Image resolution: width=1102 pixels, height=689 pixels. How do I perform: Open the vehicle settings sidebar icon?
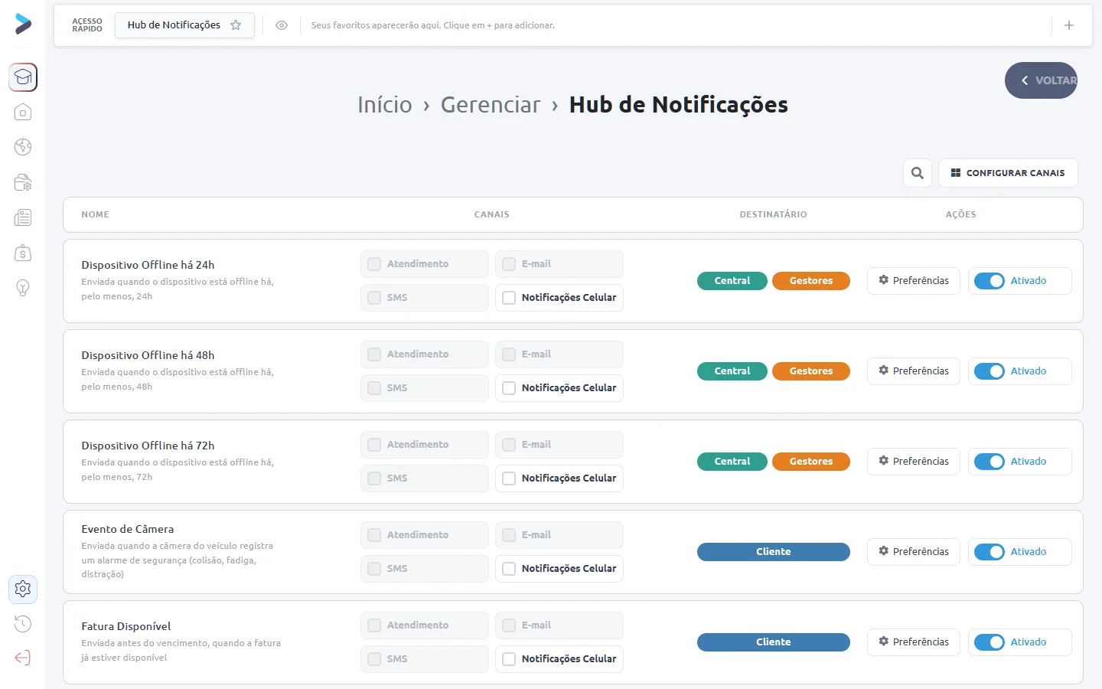[x=23, y=182]
